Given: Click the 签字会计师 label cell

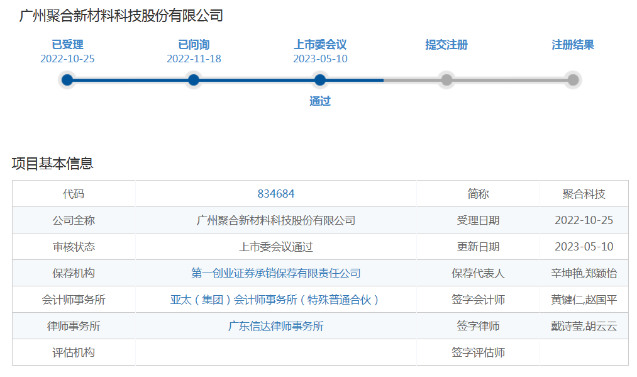Looking at the screenshot, I should tap(478, 300).
